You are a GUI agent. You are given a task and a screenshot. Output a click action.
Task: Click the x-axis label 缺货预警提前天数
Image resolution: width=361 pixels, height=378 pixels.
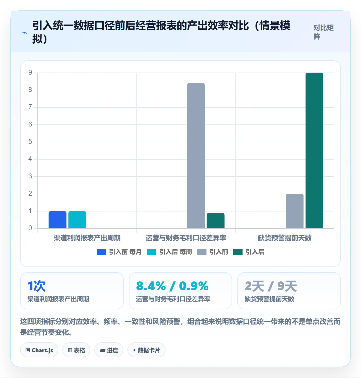pos(285,238)
